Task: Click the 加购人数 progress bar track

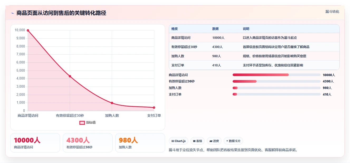Action: (x=276, y=88)
